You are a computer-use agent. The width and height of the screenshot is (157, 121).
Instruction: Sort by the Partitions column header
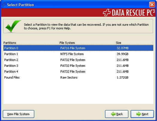point(31,43)
